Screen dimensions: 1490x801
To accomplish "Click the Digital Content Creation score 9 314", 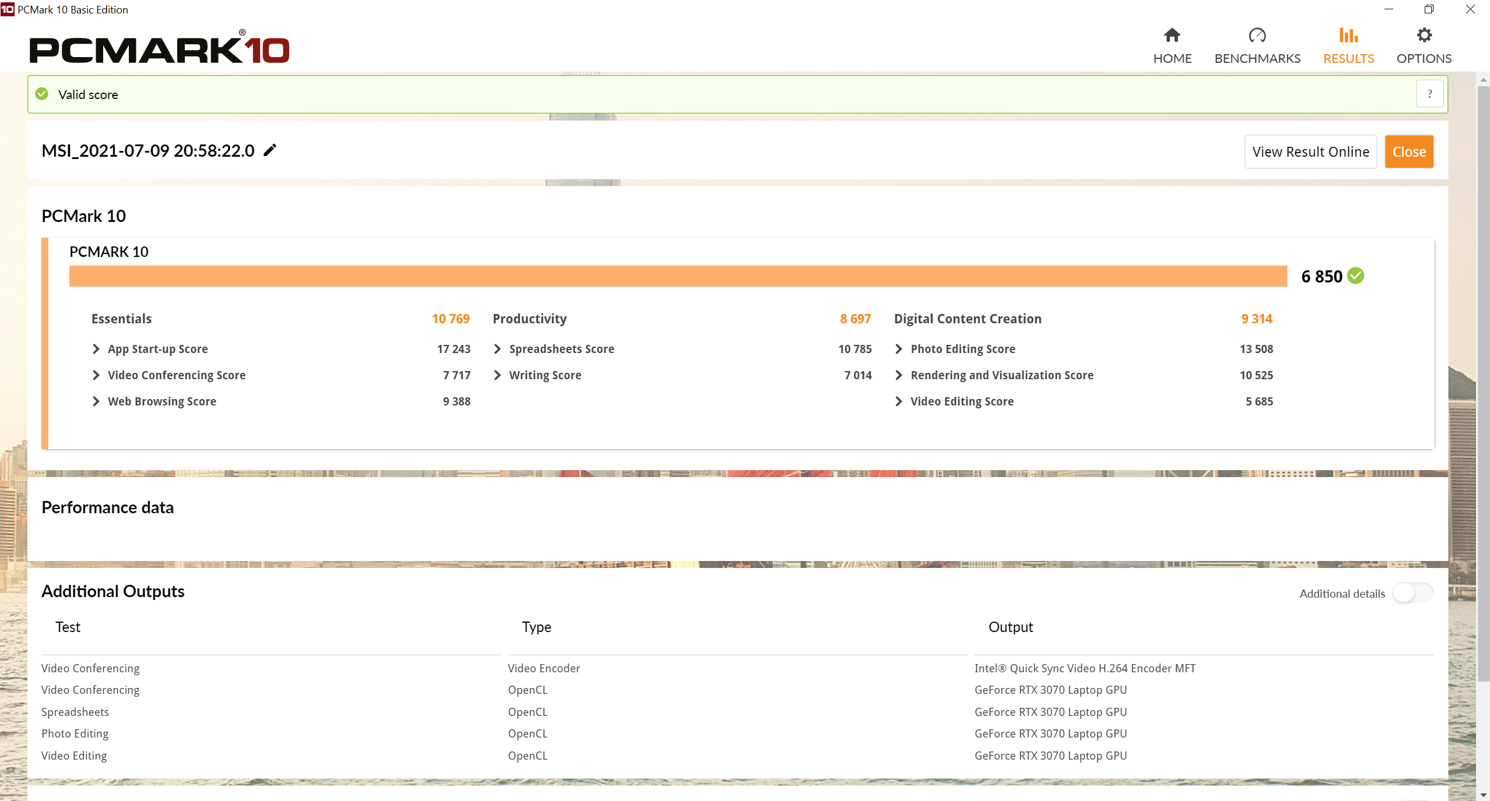I will click(1257, 319).
